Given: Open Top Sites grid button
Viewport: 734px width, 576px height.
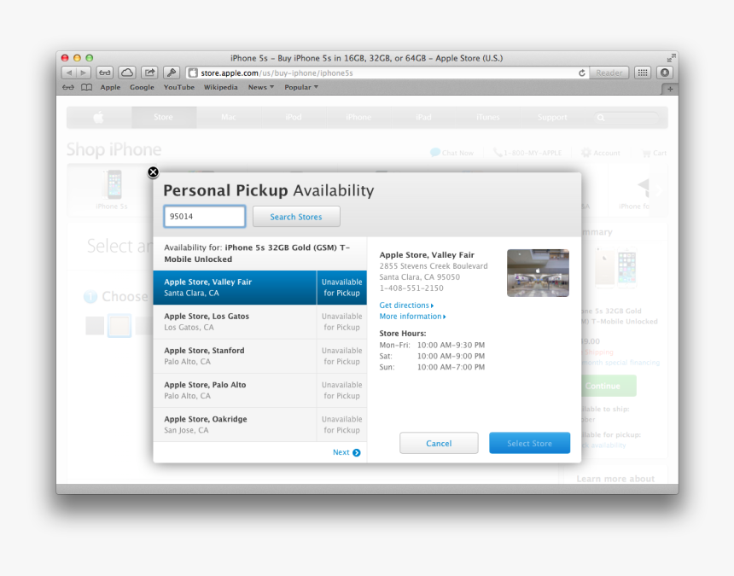Looking at the screenshot, I should 643,73.
